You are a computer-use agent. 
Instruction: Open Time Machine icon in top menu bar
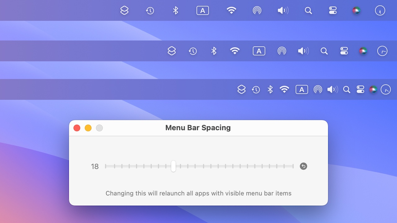(150, 11)
